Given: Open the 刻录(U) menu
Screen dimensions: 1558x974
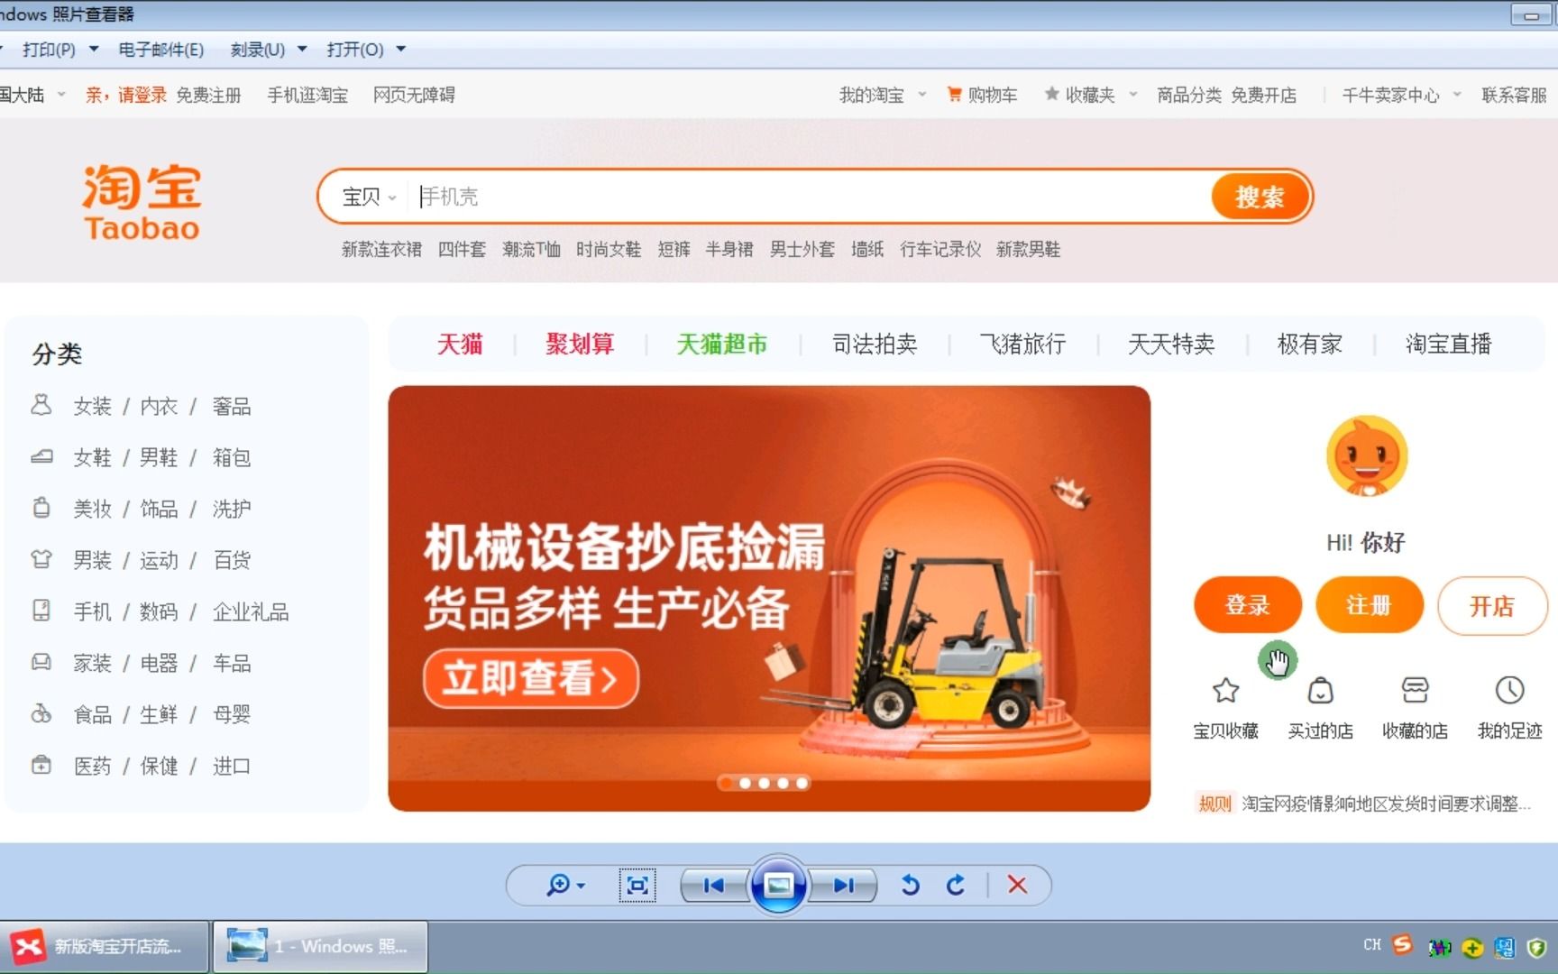Looking at the screenshot, I should point(258,50).
